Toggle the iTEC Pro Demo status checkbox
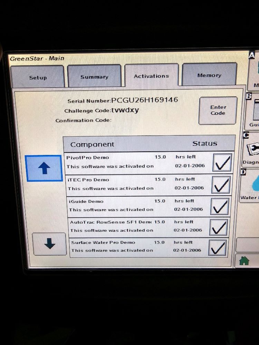This screenshot has width=259, height=345. [221, 185]
